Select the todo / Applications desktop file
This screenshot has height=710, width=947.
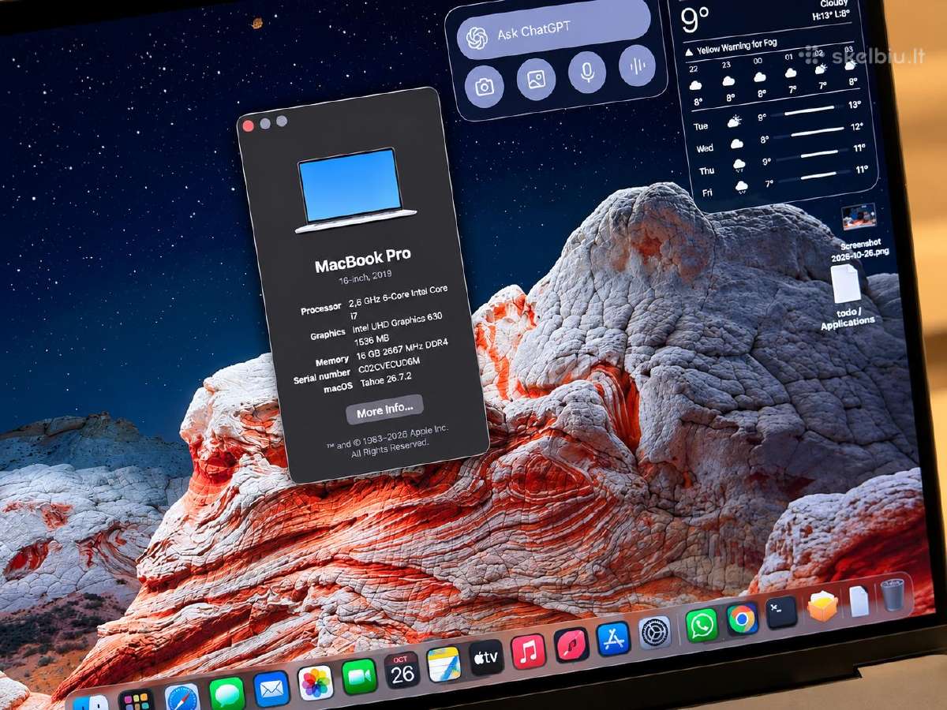847,298
